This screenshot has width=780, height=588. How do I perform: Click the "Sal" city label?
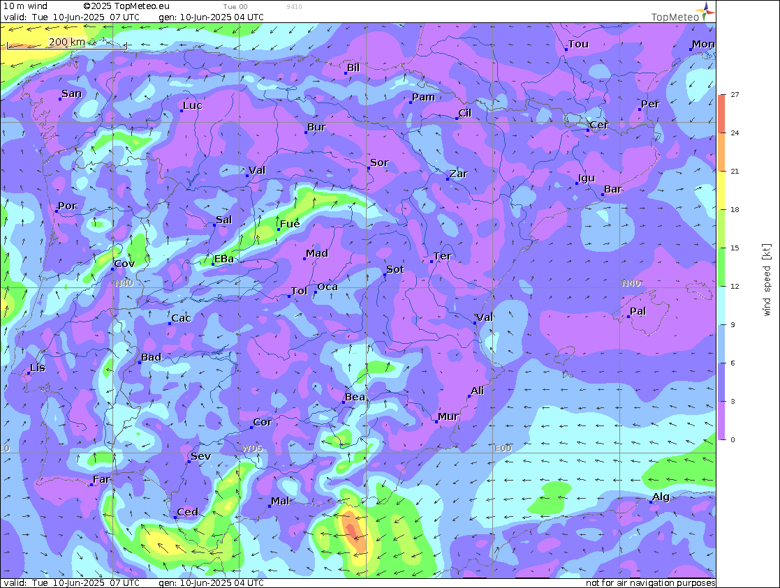pos(223,220)
